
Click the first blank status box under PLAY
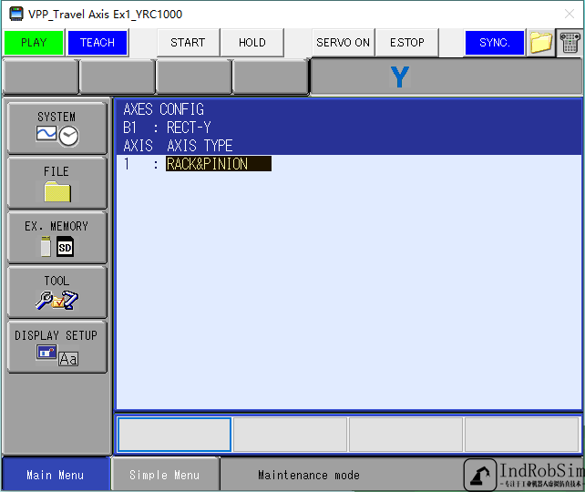click(40, 77)
